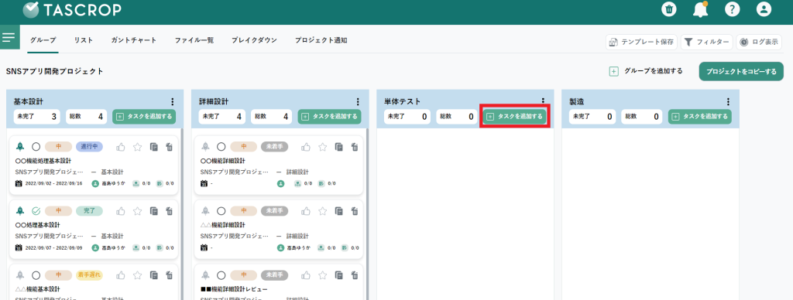The image size is (793, 300).
Task: Click rocket icon on 〇〇機能詳細設計 card
Action: click(x=205, y=146)
